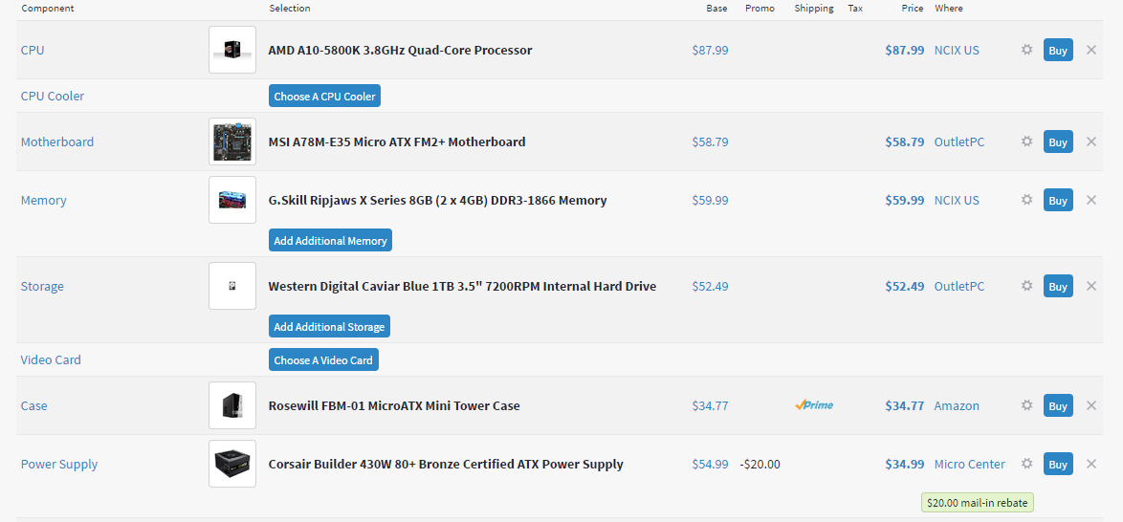This screenshot has height=522, width=1123.
Task: Remove the Rosewill FBM-01 case with X
Action: [1090, 405]
